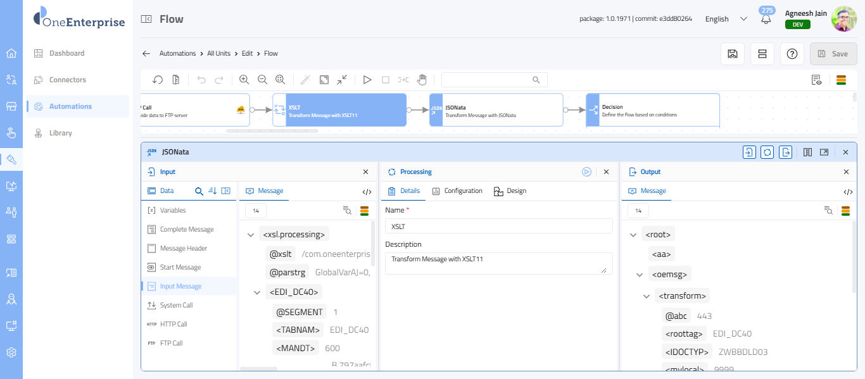This screenshot has height=379, width=865.
Task: Toggle the Input panel button in JSONata header
Action: coord(749,152)
